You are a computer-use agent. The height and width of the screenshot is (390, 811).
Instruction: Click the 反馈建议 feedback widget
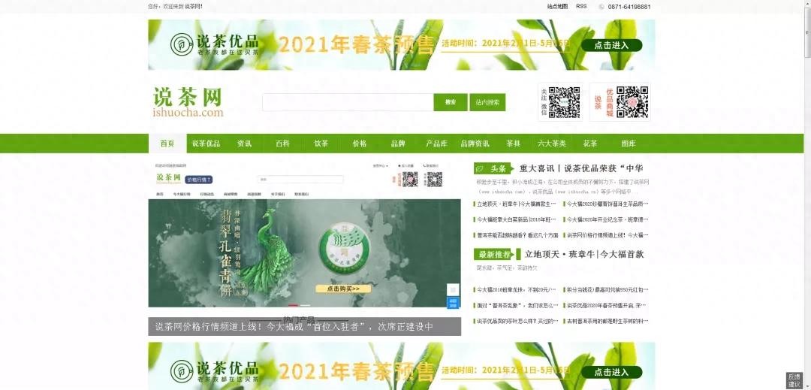(x=794, y=380)
